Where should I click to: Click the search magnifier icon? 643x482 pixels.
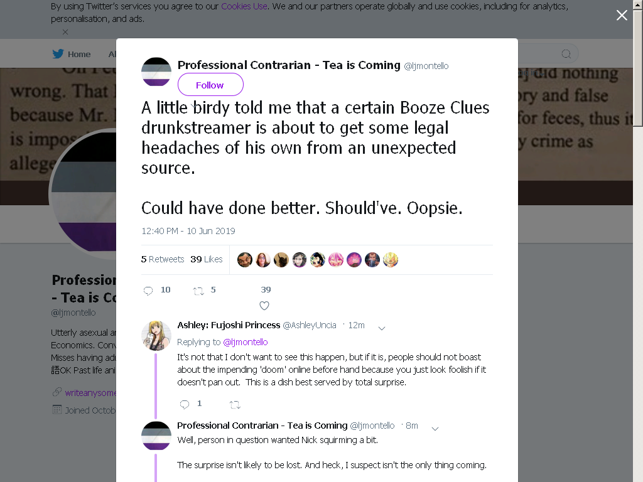pyautogui.click(x=566, y=54)
